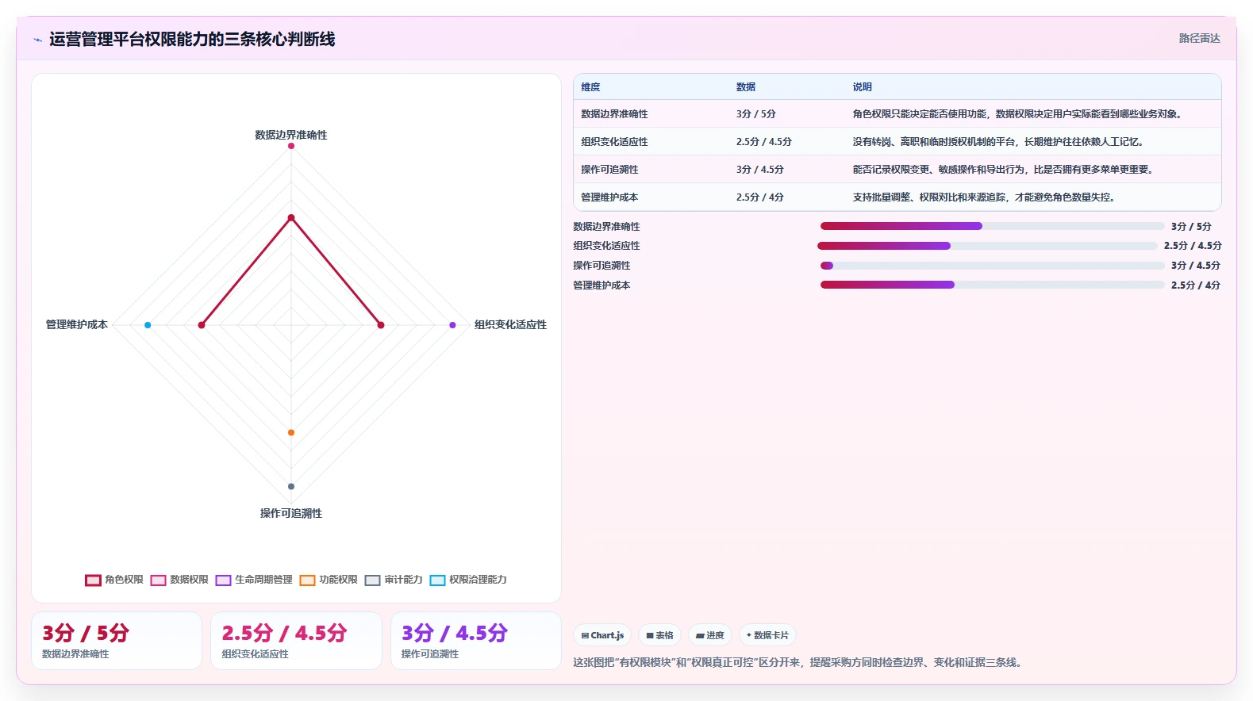This screenshot has width=1253, height=701.
Task: Click the 数据边界准确性 radar axis label
Action: click(x=291, y=135)
